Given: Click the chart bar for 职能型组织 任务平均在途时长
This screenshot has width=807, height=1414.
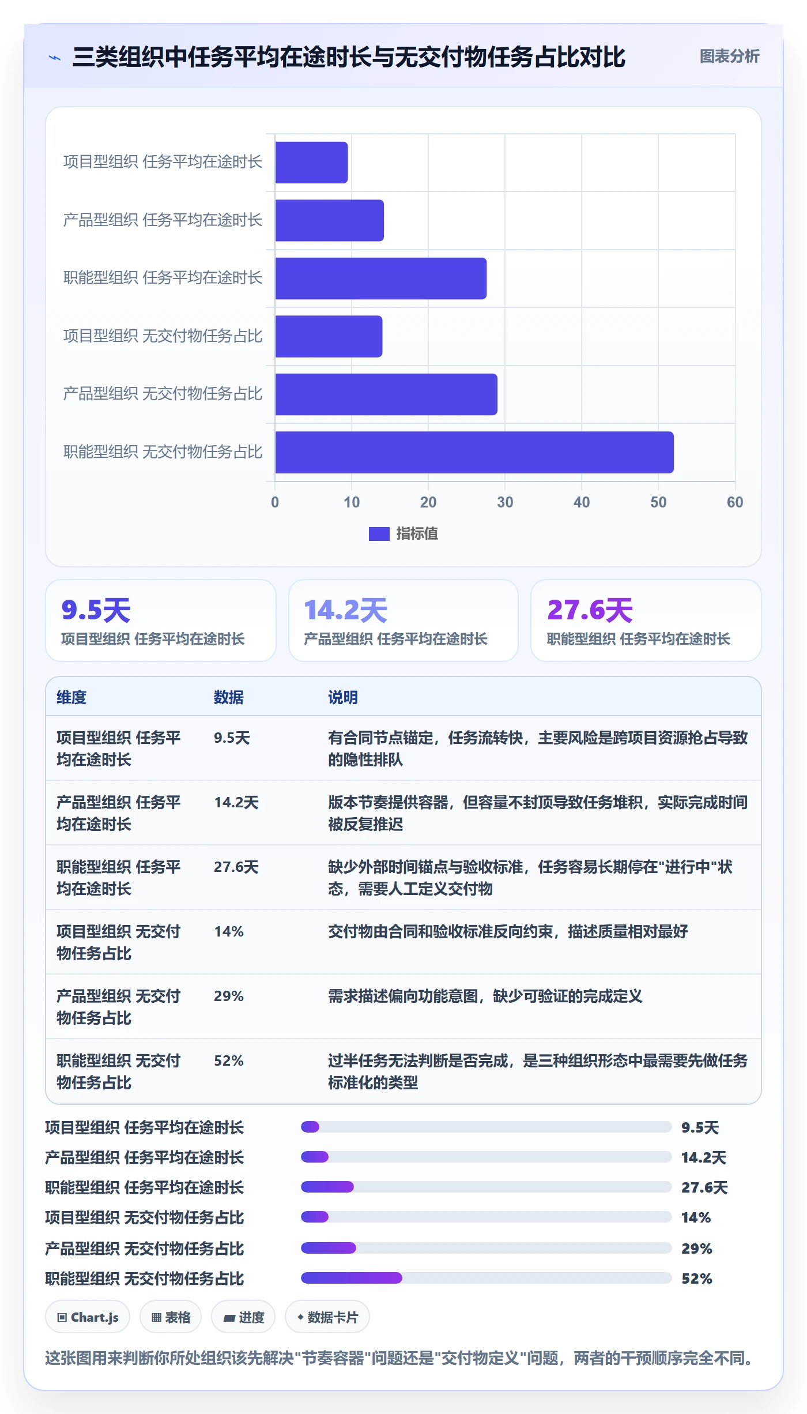Looking at the screenshot, I should pyautogui.click(x=381, y=279).
